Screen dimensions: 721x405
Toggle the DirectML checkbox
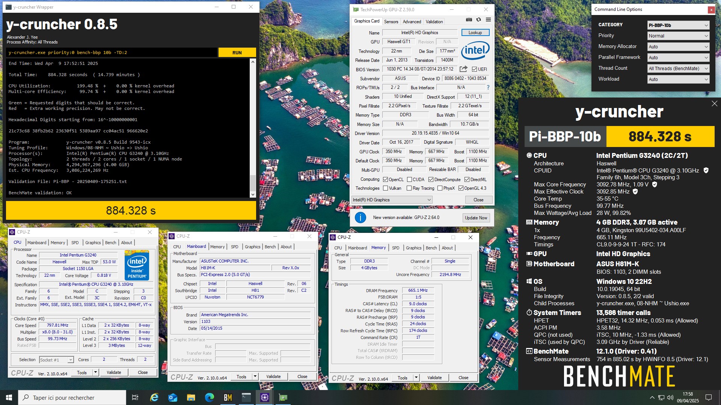point(467,179)
